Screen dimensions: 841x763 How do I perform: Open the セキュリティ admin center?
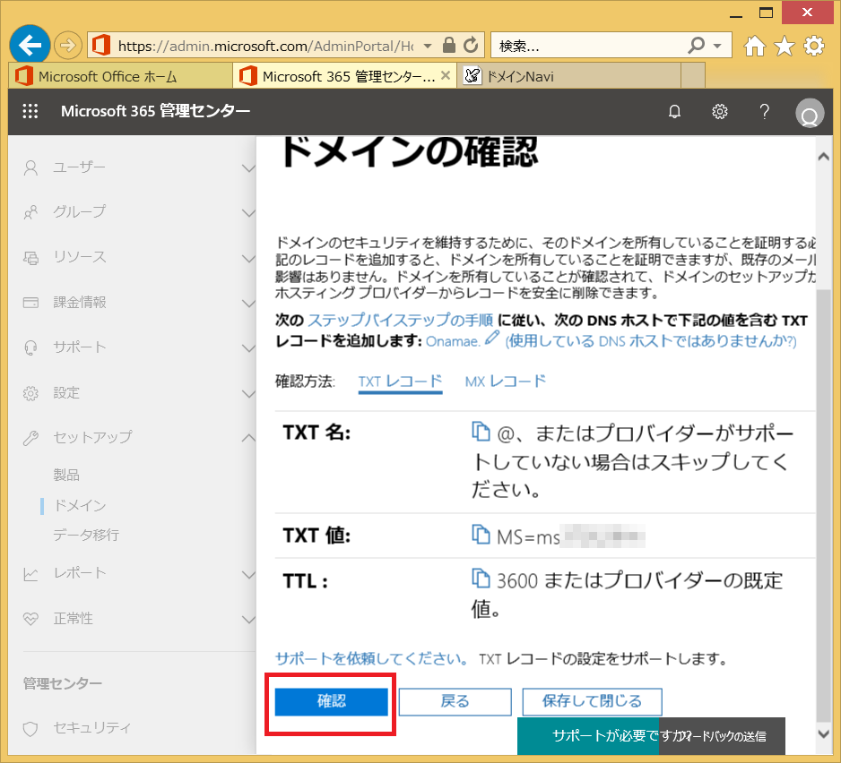click(x=91, y=728)
